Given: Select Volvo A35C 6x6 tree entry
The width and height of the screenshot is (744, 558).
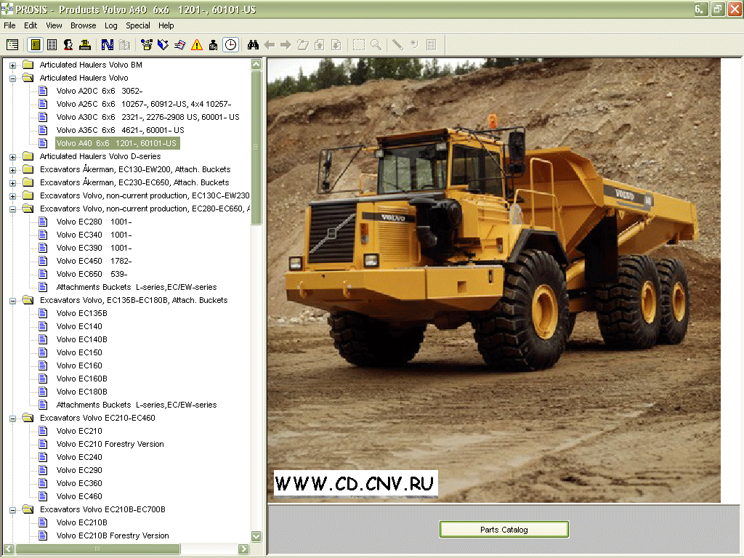Looking at the screenshot, I should (120, 130).
